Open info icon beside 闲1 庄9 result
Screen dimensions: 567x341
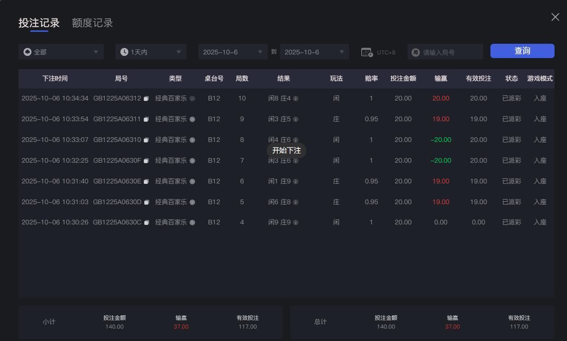click(x=296, y=181)
